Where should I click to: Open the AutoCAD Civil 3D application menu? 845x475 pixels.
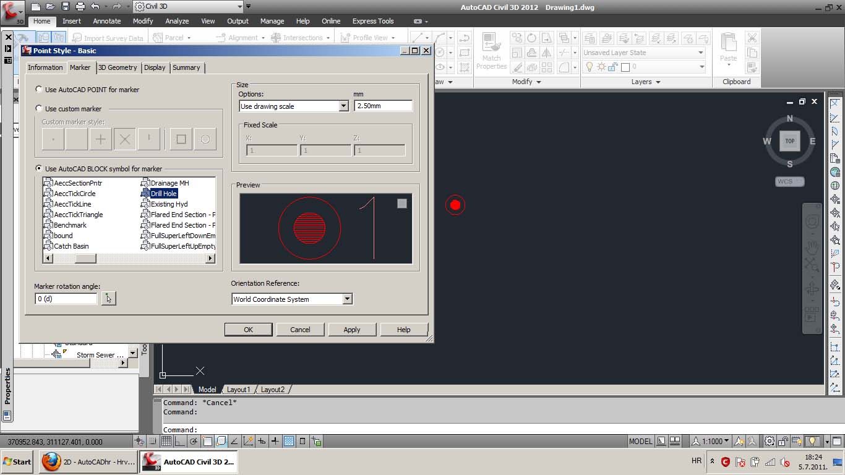point(12,11)
